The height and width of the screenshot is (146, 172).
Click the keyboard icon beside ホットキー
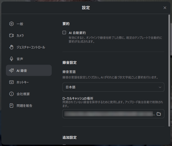pyautogui.click(x=11, y=82)
